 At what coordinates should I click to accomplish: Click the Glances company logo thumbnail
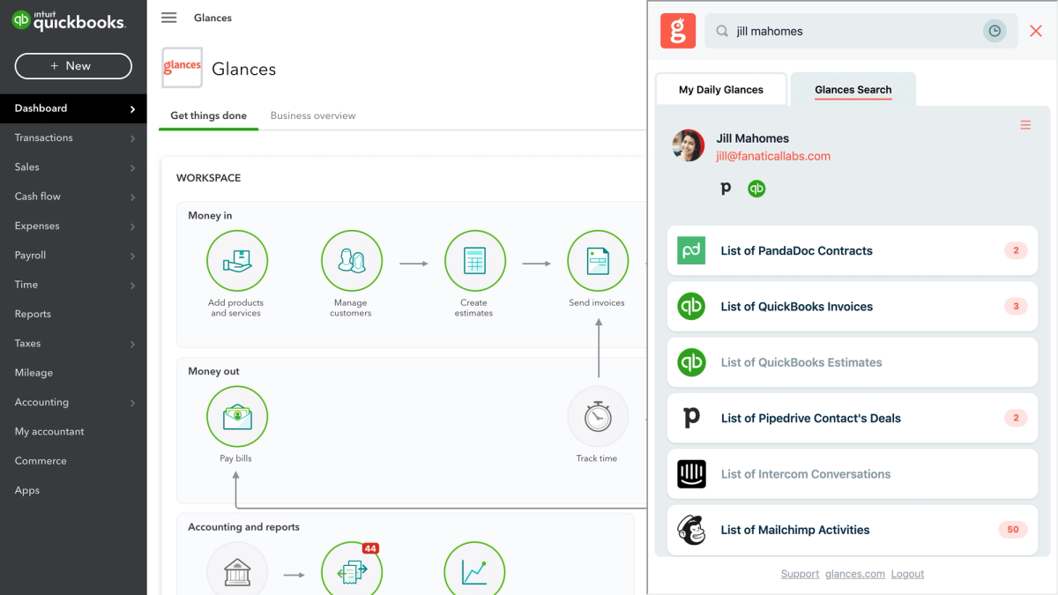183,68
